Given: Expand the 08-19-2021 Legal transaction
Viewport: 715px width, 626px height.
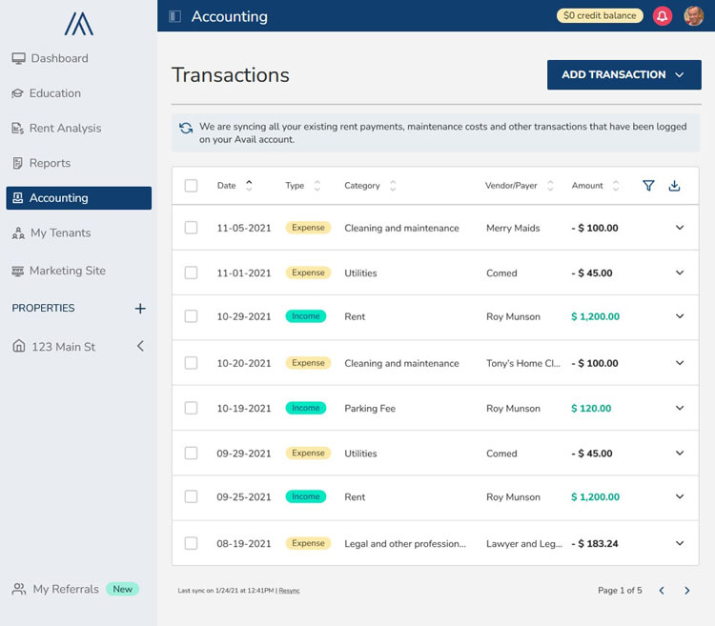Looking at the screenshot, I should coord(680,543).
